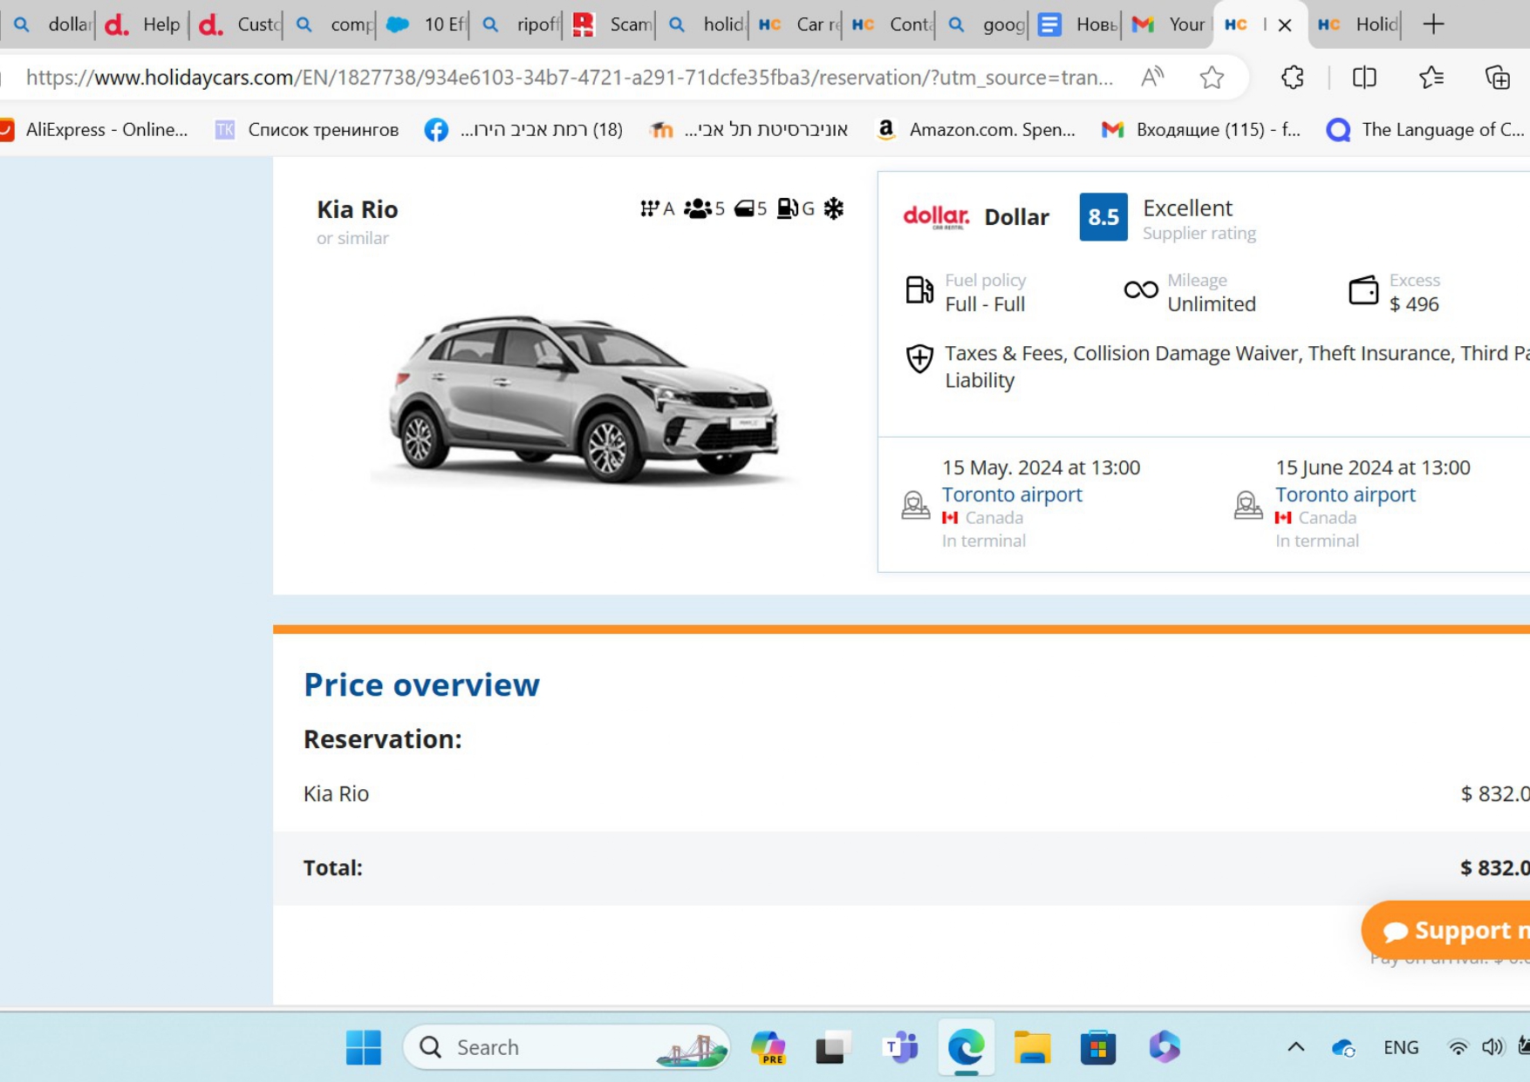The height and width of the screenshot is (1082, 1530).
Task: Select the '$ 496' excess value
Action: [1414, 304]
